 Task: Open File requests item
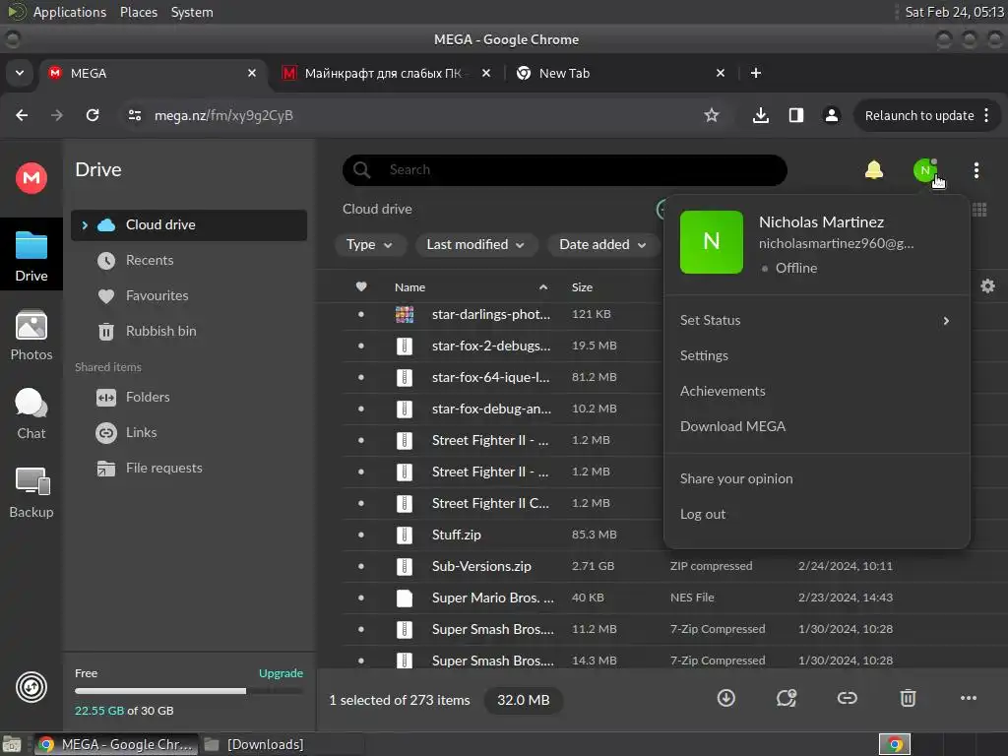pyautogui.click(x=164, y=468)
